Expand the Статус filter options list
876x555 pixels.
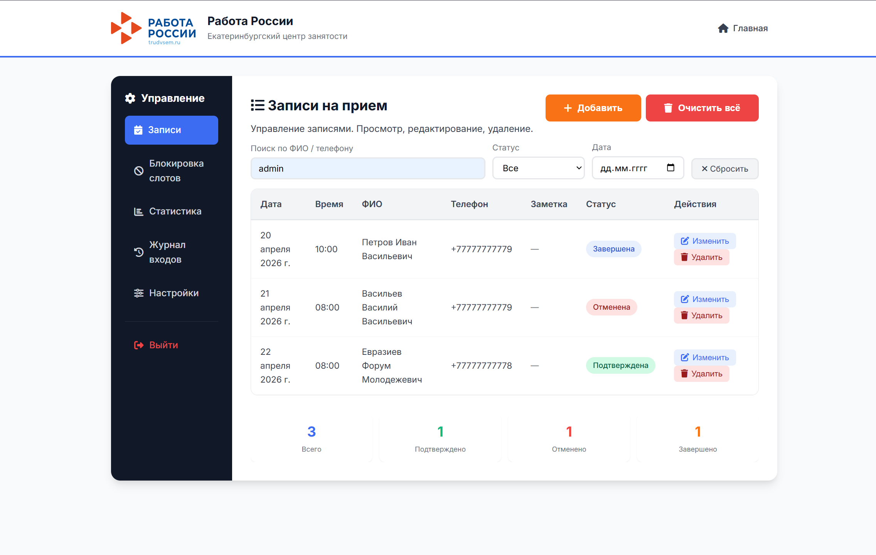pyautogui.click(x=538, y=168)
